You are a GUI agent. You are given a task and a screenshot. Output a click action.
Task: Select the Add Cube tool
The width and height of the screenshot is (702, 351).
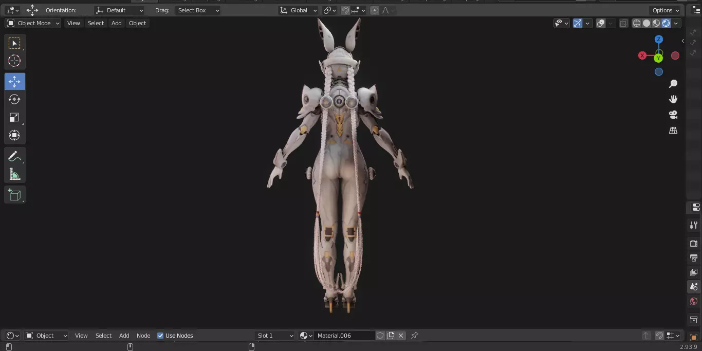point(14,195)
